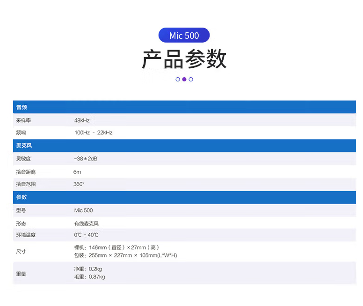Click the 拾音距离 row label

26,172
